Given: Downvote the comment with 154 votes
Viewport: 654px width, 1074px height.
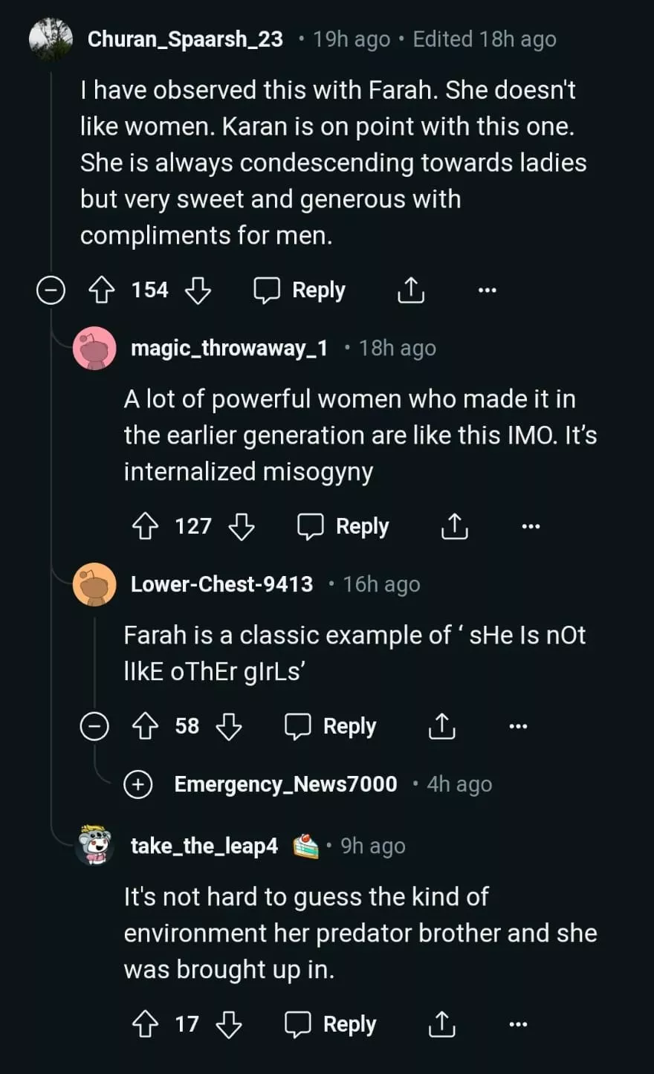Looking at the screenshot, I should 198,290.
